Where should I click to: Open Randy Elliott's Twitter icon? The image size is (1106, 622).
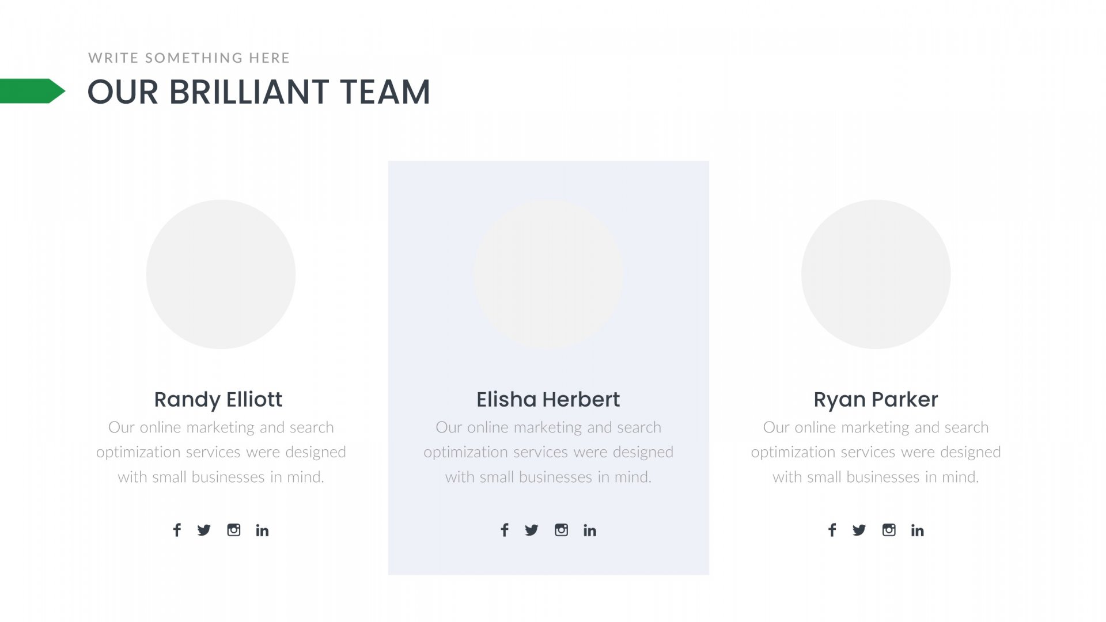pos(204,530)
